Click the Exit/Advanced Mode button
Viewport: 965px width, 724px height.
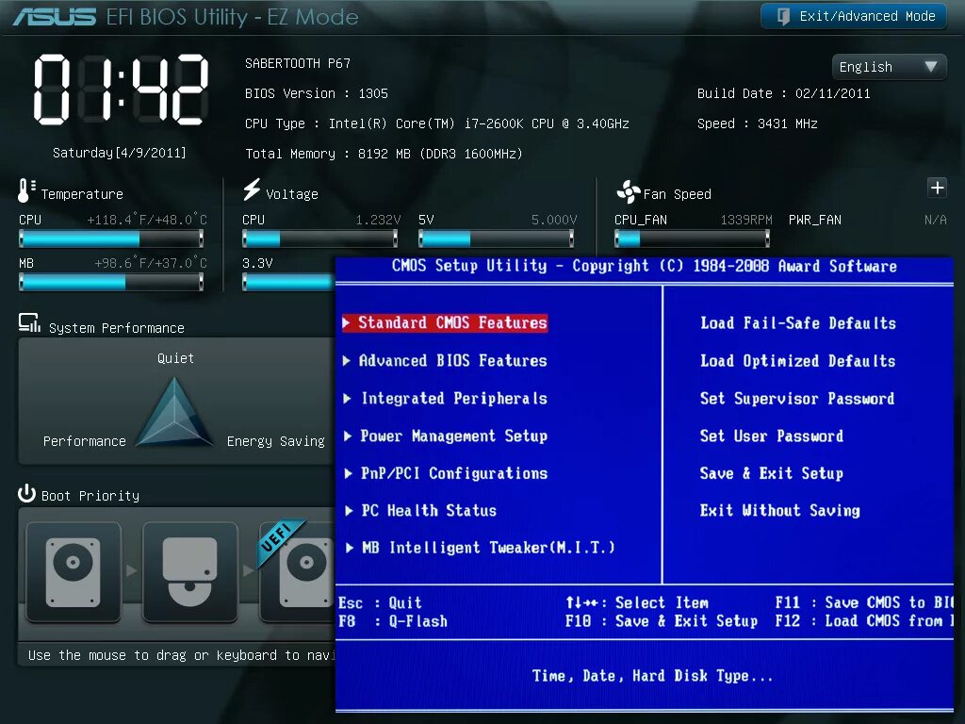853,16
